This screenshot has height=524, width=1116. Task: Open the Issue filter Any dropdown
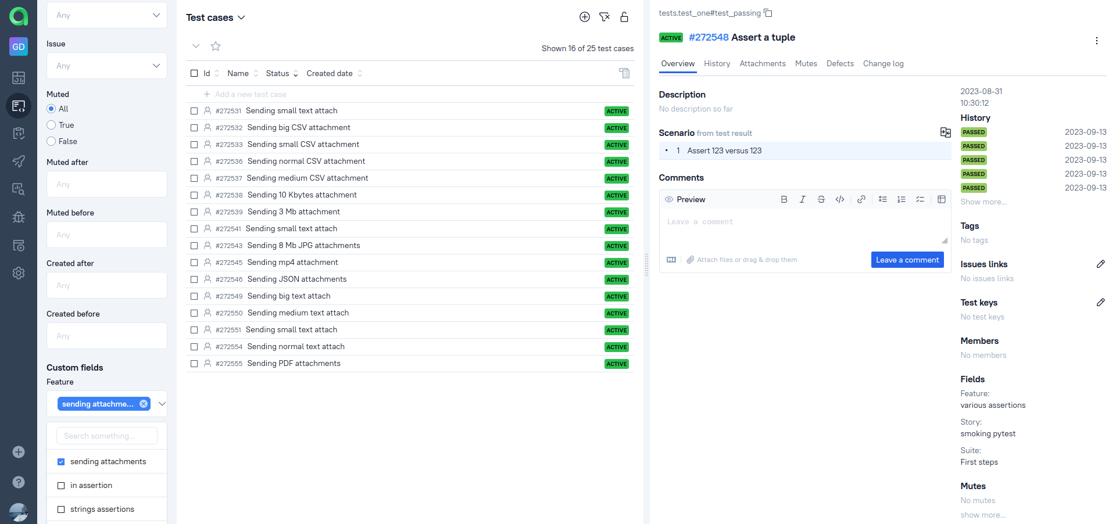tap(106, 66)
